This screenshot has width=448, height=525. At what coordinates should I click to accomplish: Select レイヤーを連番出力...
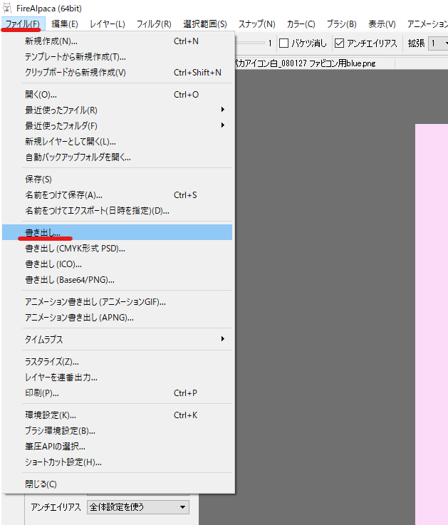117,378
